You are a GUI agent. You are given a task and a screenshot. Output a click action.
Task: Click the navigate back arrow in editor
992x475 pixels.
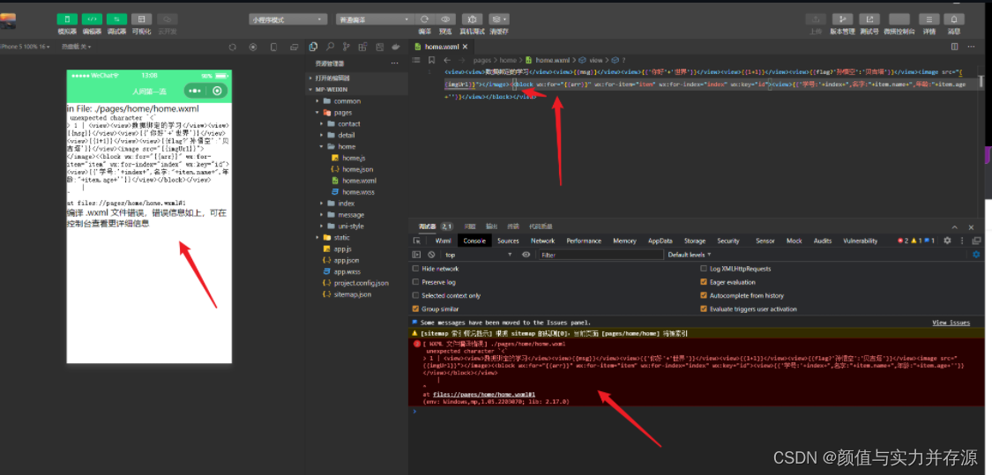click(x=447, y=60)
